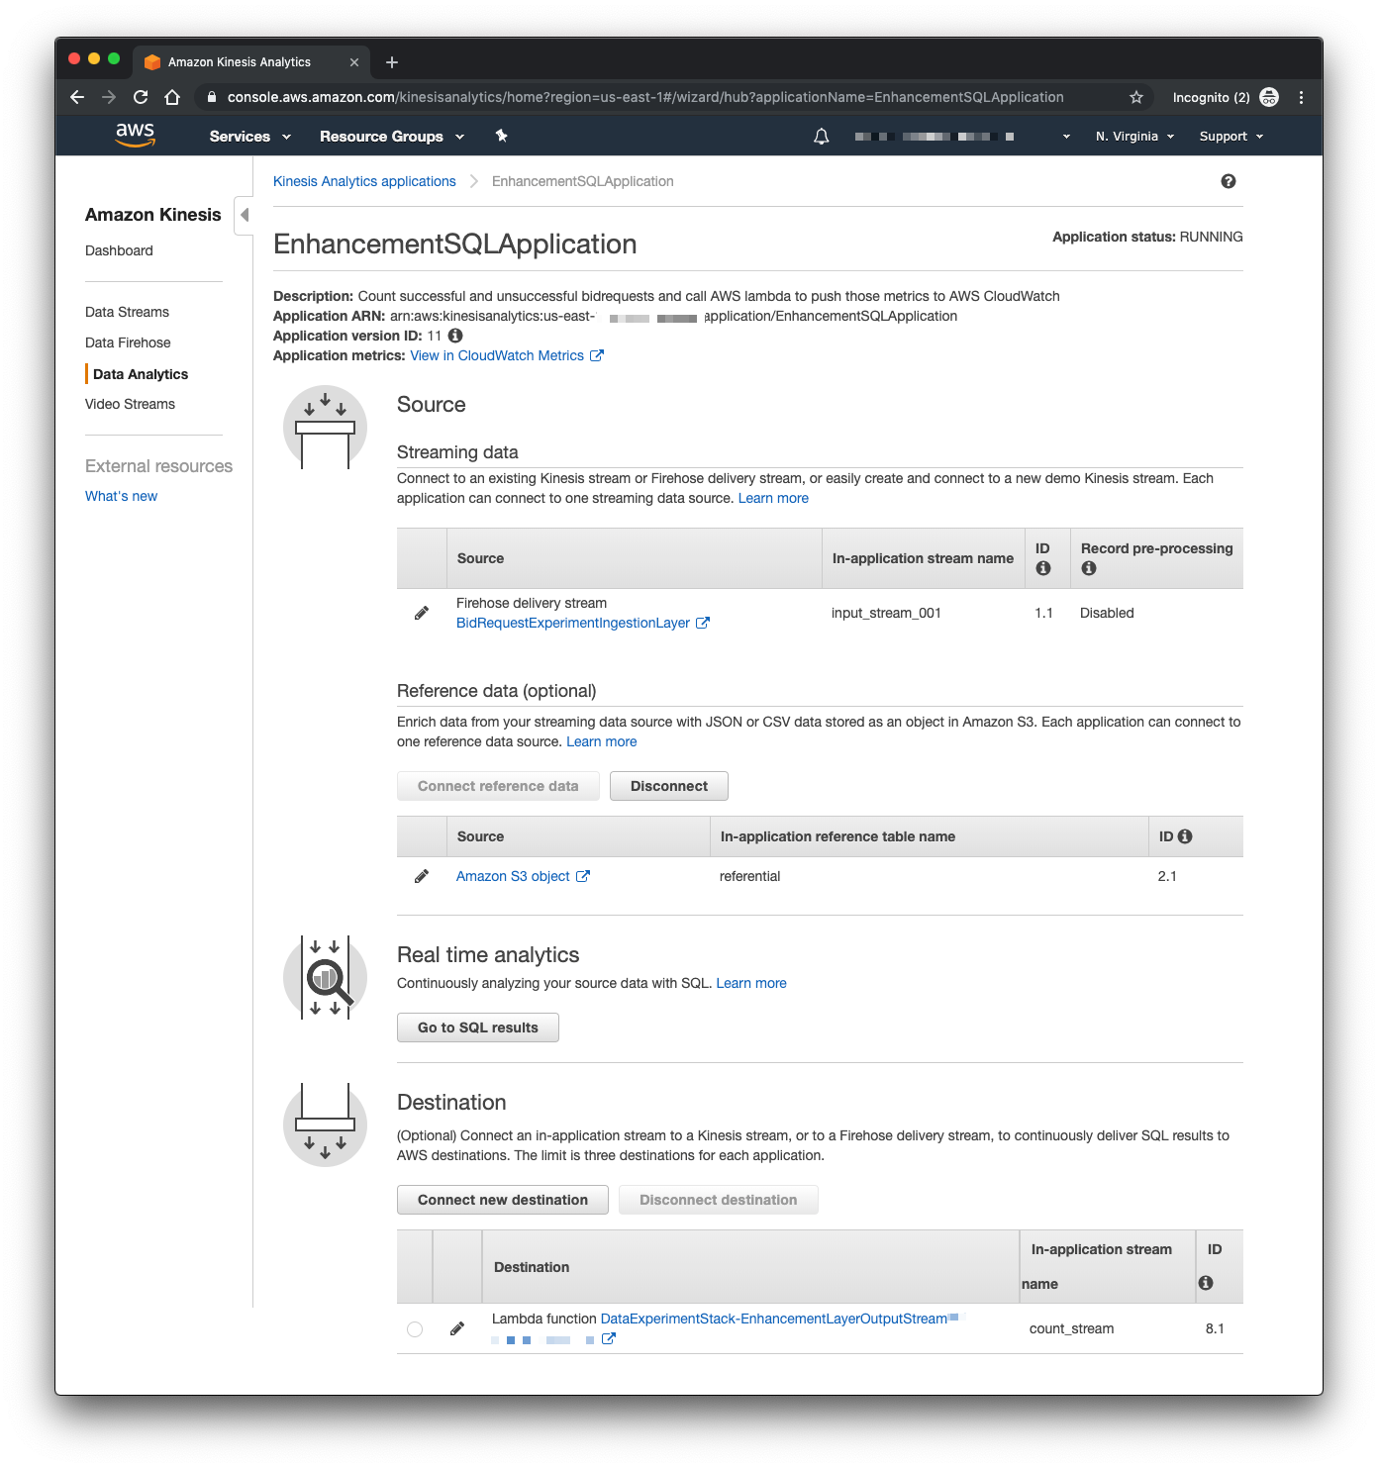Screen dimensions: 1378x1468
Task: Switch to Amazon Kinesis Analytics browser tab
Action: point(250,61)
